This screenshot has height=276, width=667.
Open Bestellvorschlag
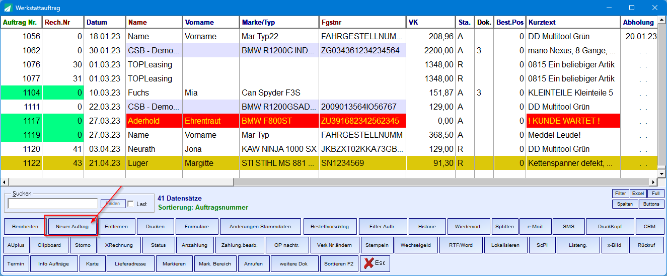pos(330,227)
